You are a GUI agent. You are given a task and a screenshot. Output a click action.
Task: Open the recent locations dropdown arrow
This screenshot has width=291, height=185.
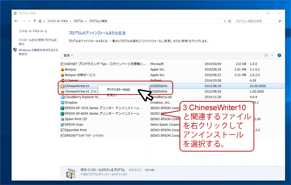29,21
